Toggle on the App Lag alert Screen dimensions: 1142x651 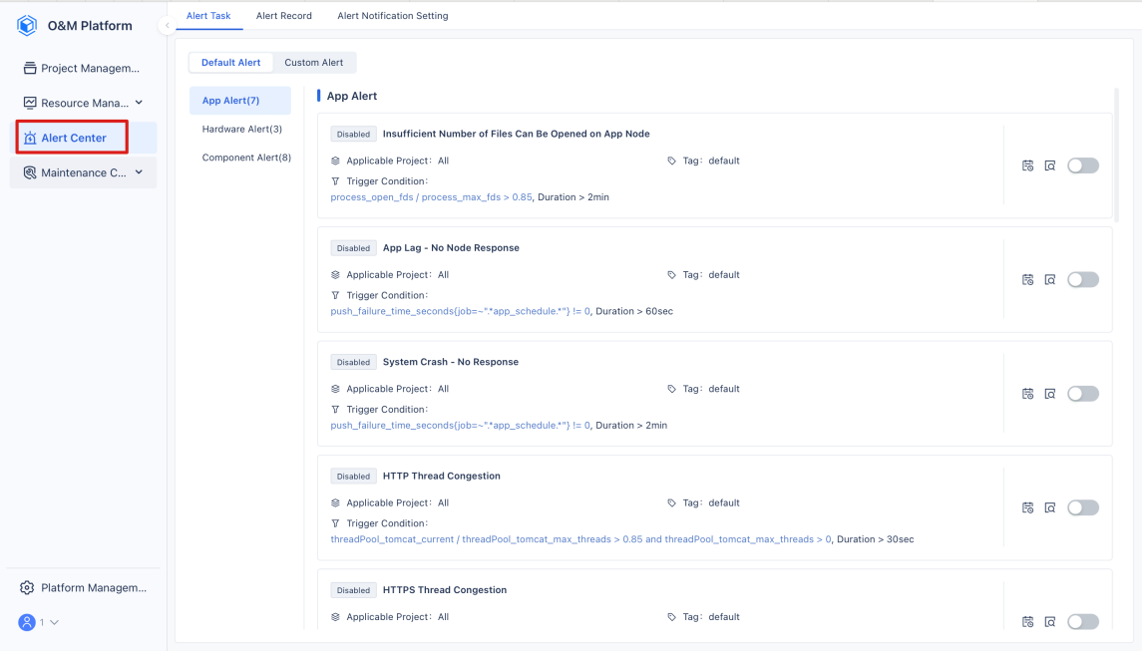tap(1083, 279)
